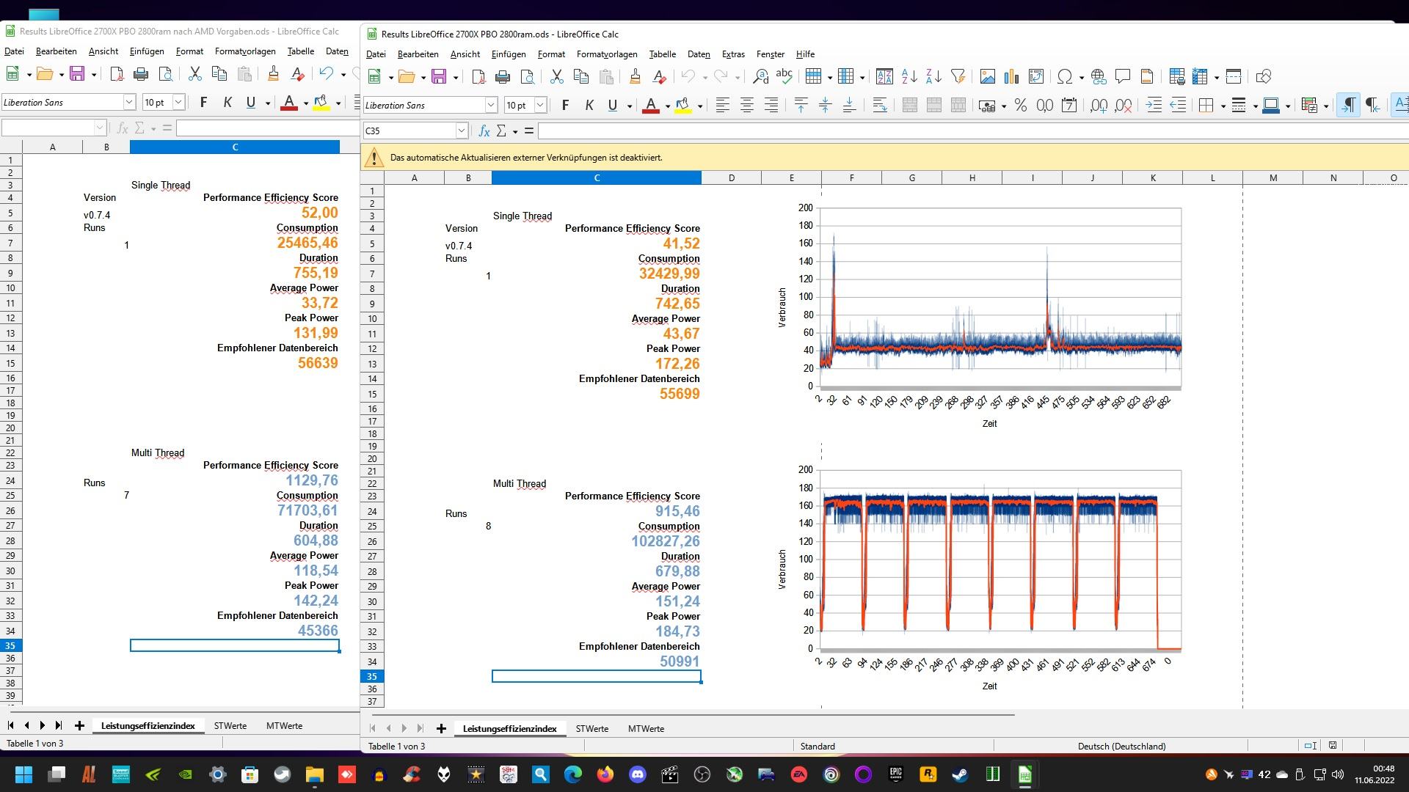
Task: Open Borders dropdown arrow
Action: click(x=1223, y=106)
